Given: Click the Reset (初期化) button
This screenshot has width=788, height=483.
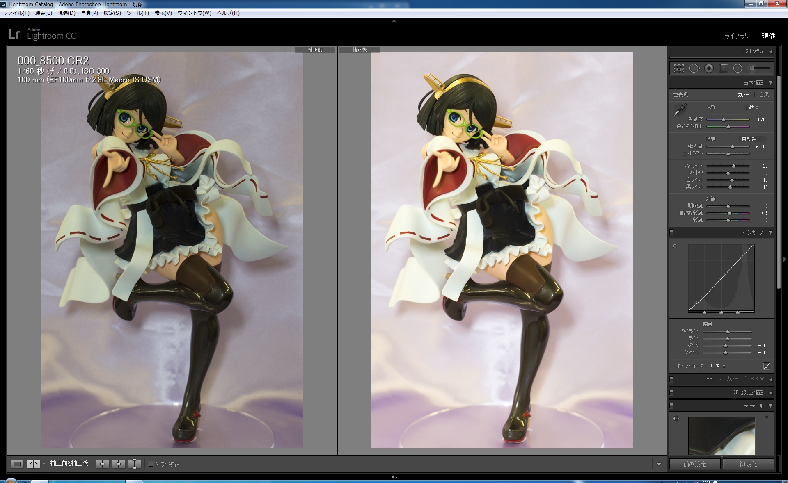Looking at the screenshot, I should pos(748,464).
